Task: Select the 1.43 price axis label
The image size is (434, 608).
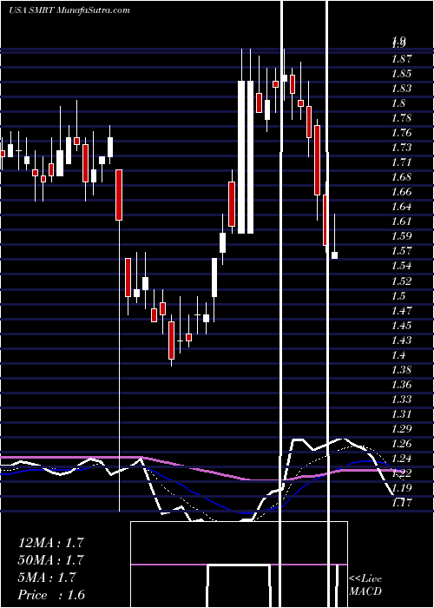Action: click(x=404, y=340)
